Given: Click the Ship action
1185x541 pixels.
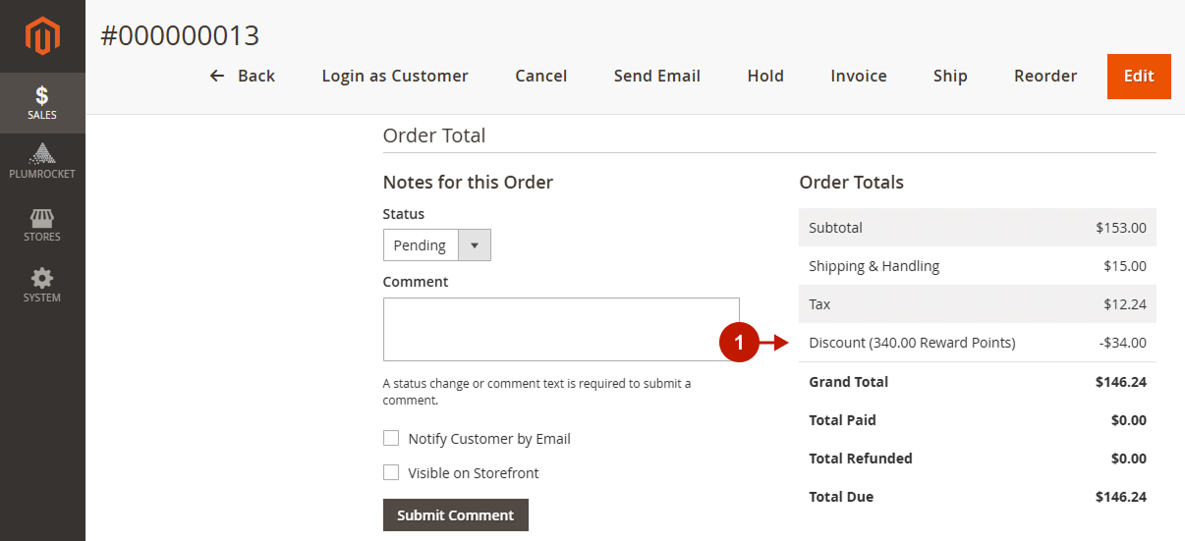Looking at the screenshot, I should (950, 76).
